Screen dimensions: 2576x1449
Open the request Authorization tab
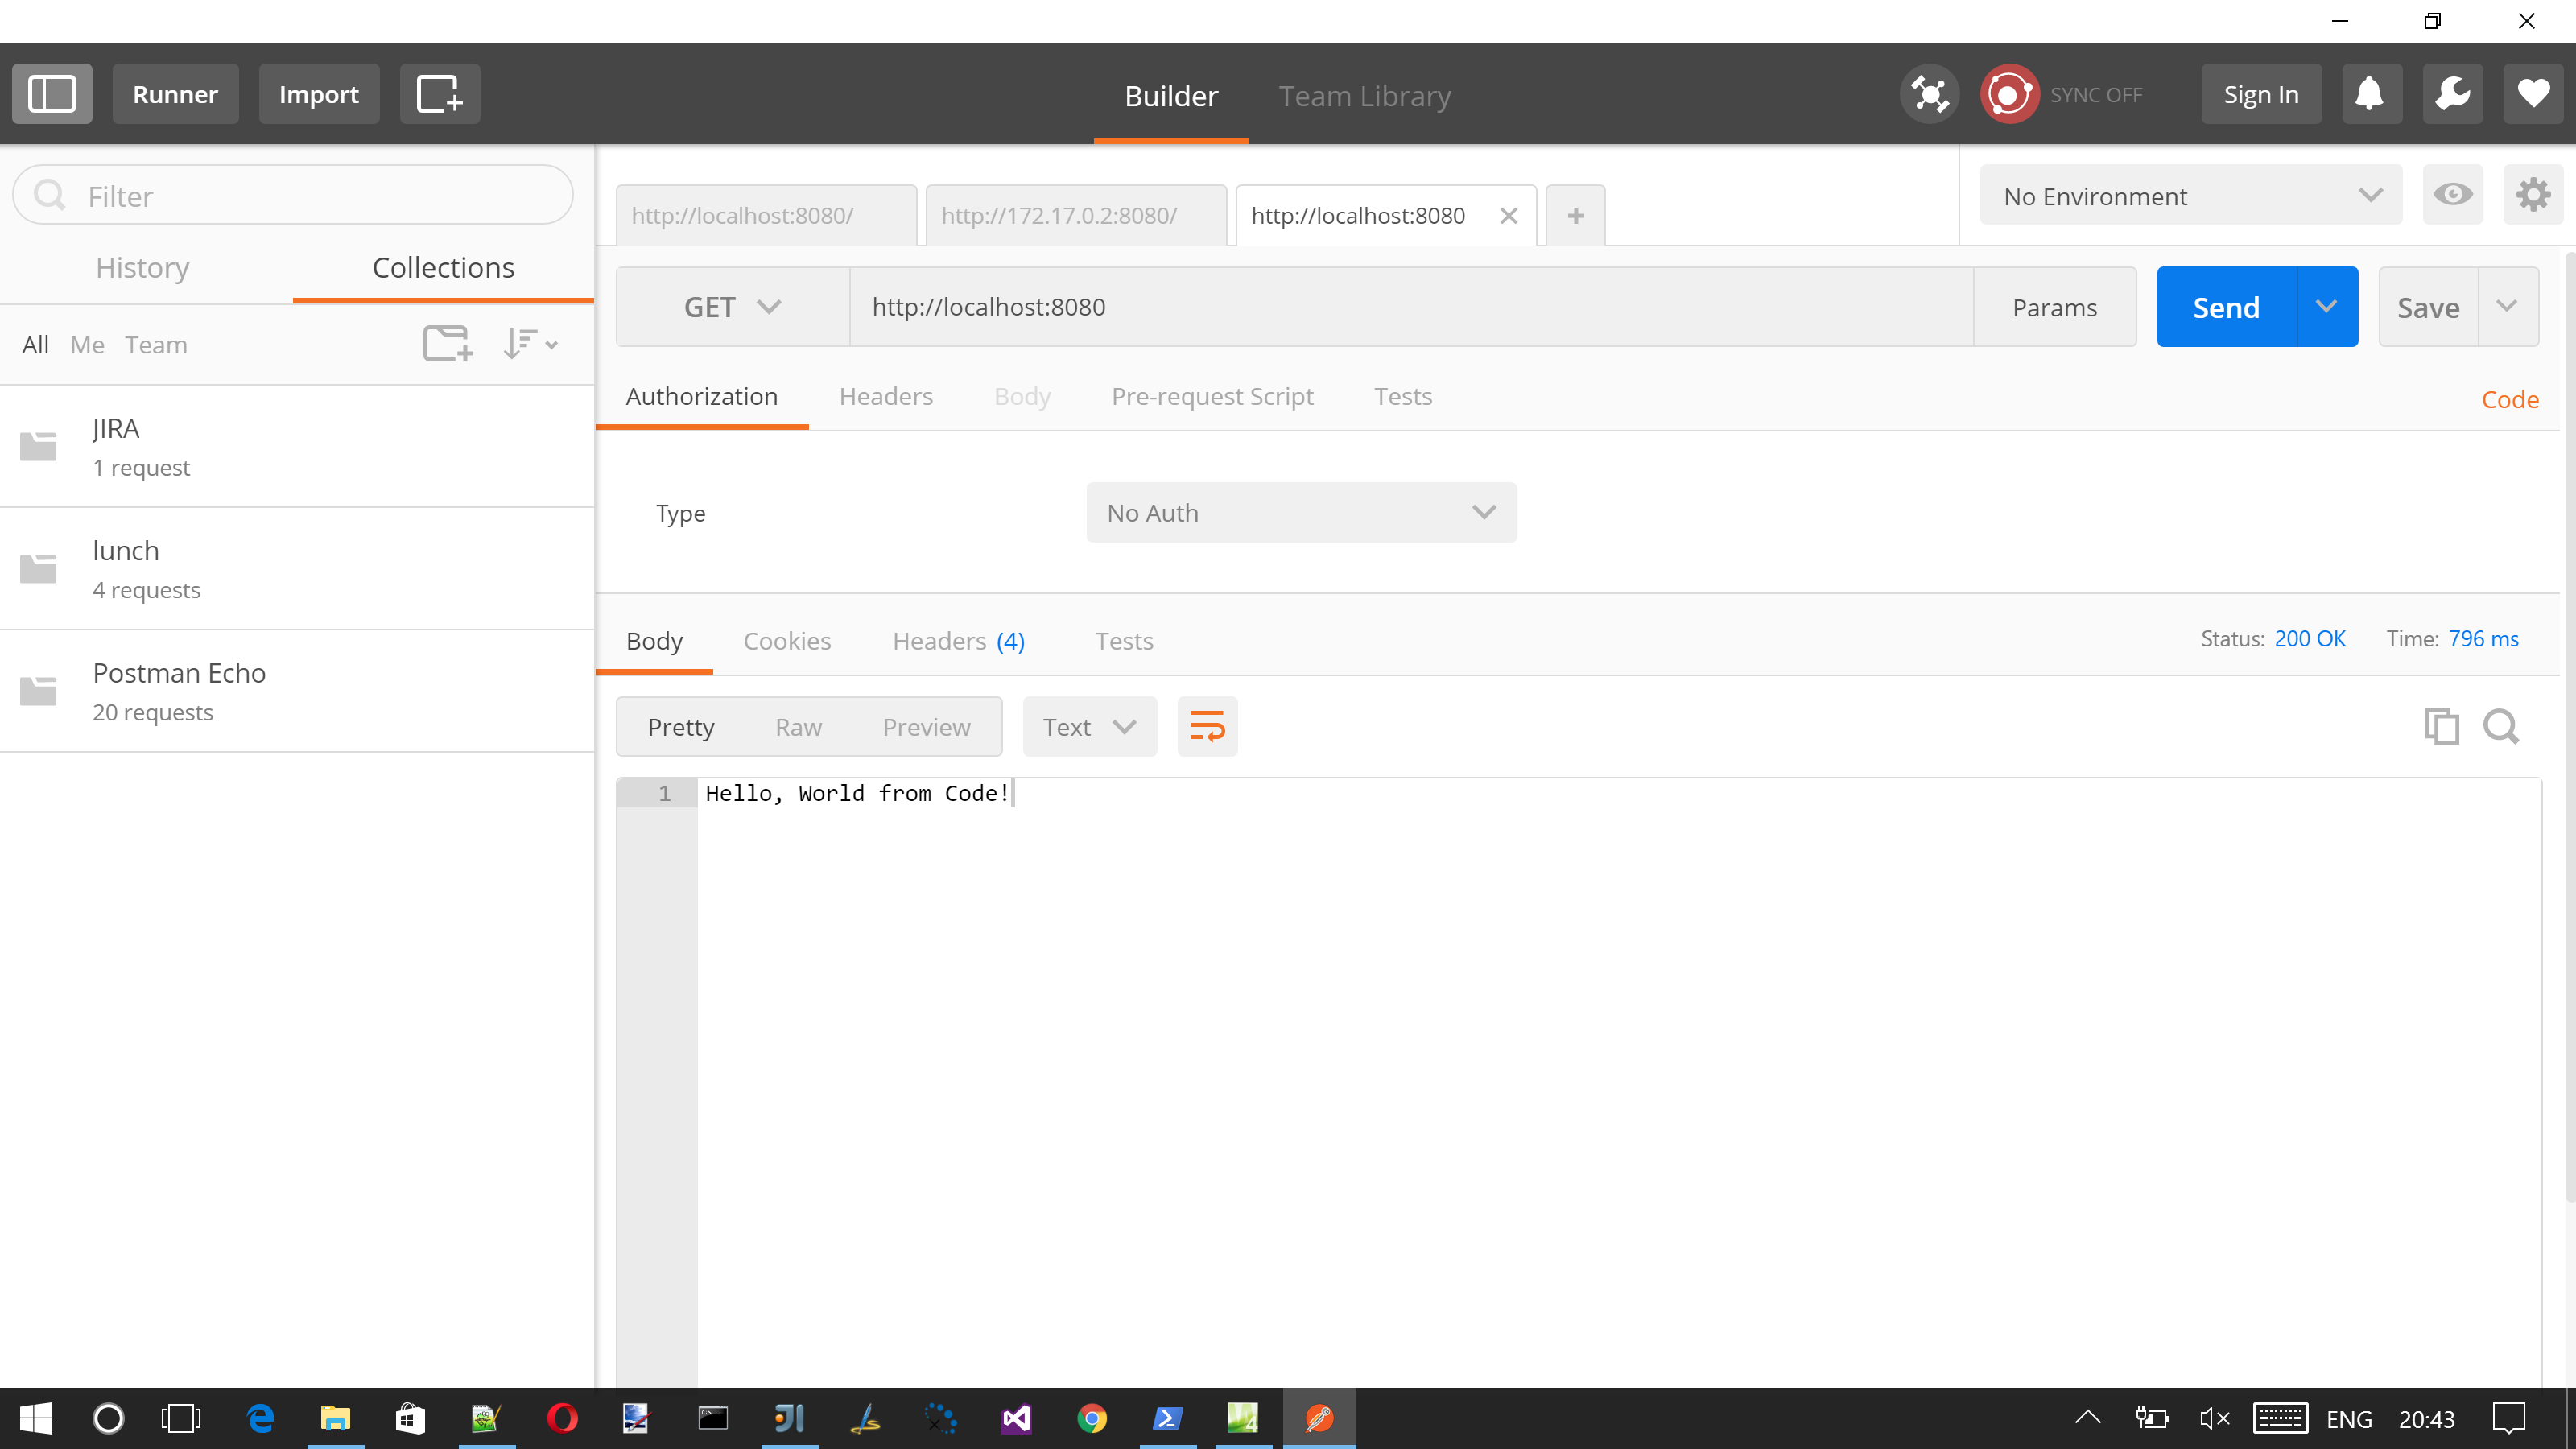(701, 396)
